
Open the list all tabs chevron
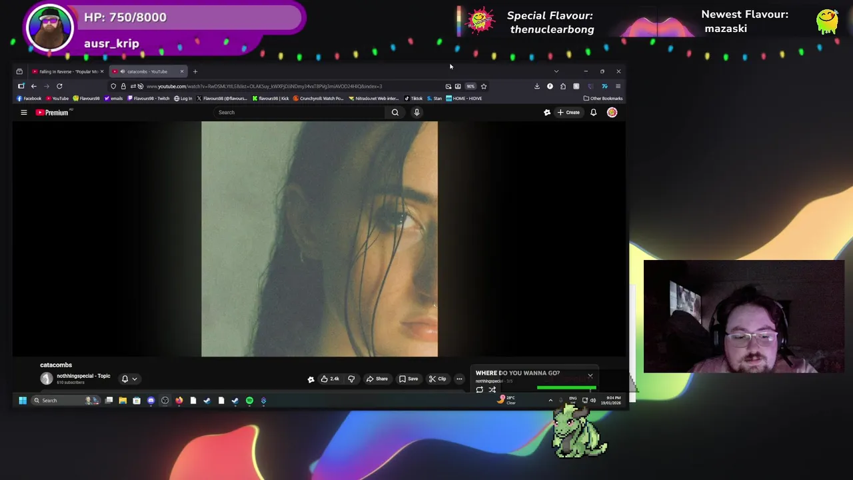click(556, 71)
